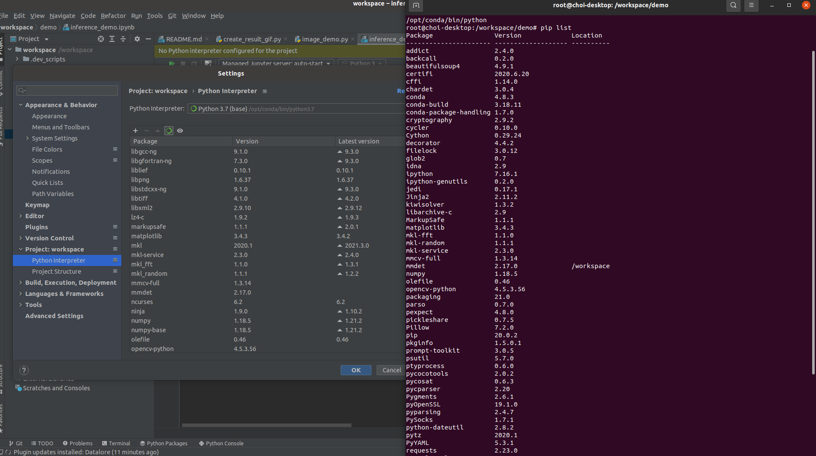This screenshot has width=816, height=456.
Task: Open the Python Console tool window
Action: (x=221, y=443)
